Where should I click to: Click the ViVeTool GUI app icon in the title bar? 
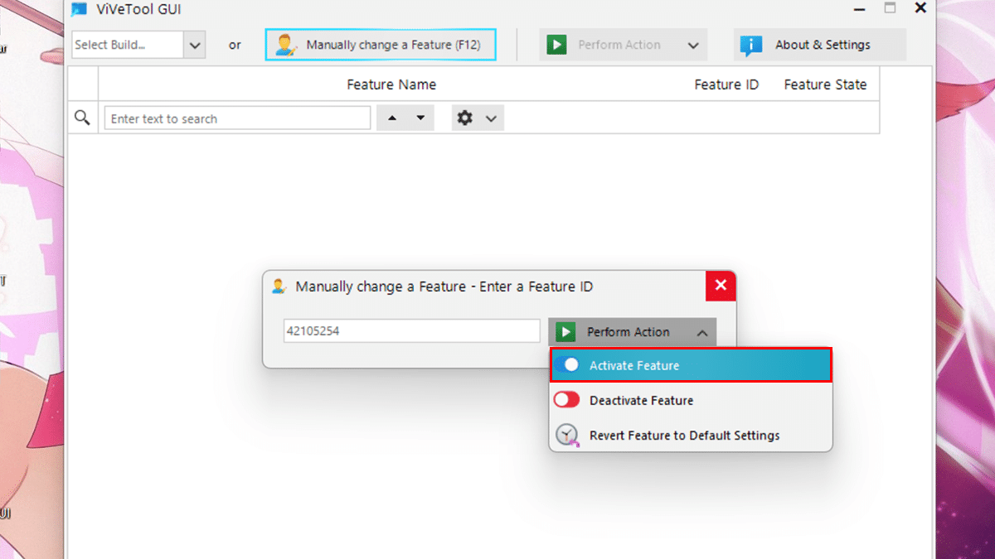[x=79, y=9]
